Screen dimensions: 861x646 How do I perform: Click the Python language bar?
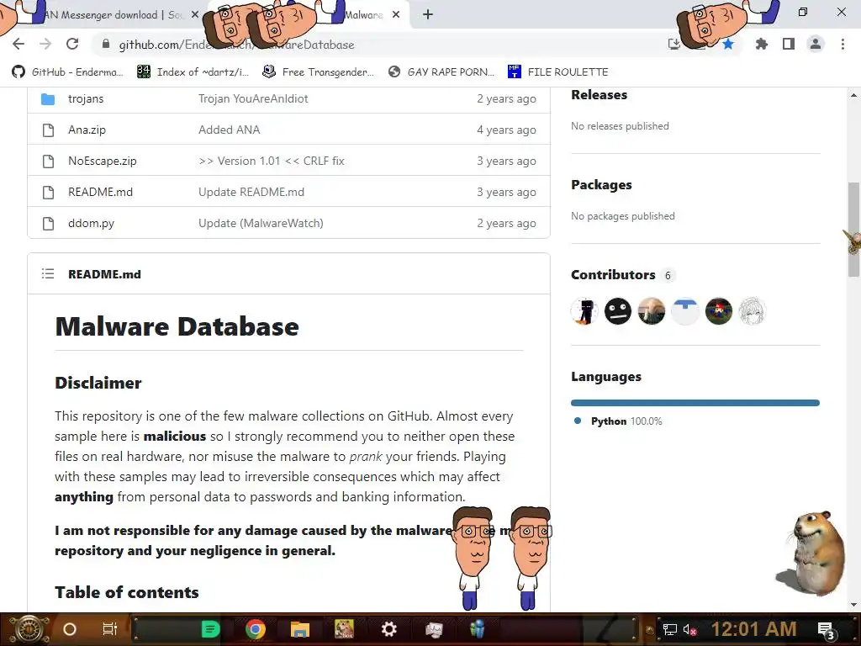[695, 403]
